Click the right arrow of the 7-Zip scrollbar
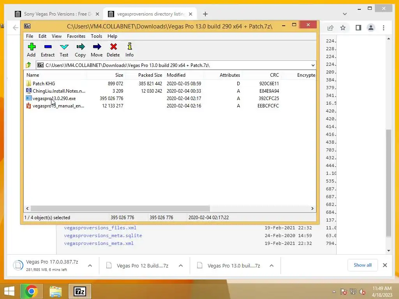The image size is (399, 299). coord(312,209)
